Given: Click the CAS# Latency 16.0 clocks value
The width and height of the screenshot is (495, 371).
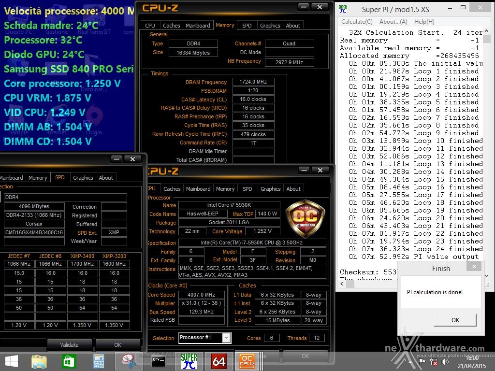Looking at the screenshot, I should pyautogui.click(x=253, y=99).
